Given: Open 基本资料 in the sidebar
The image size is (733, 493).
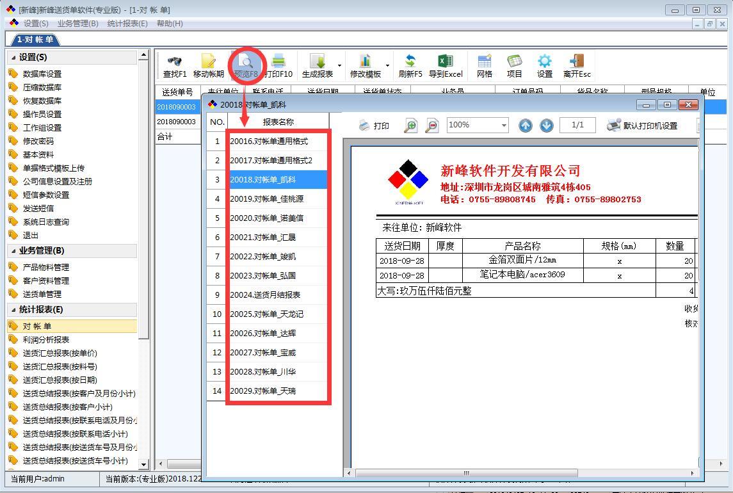Looking at the screenshot, I should [38, 155].
